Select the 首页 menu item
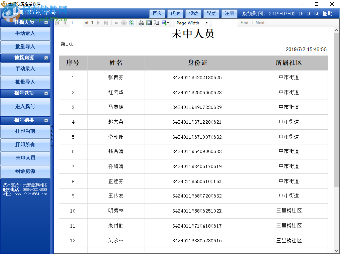 [157, 14]
